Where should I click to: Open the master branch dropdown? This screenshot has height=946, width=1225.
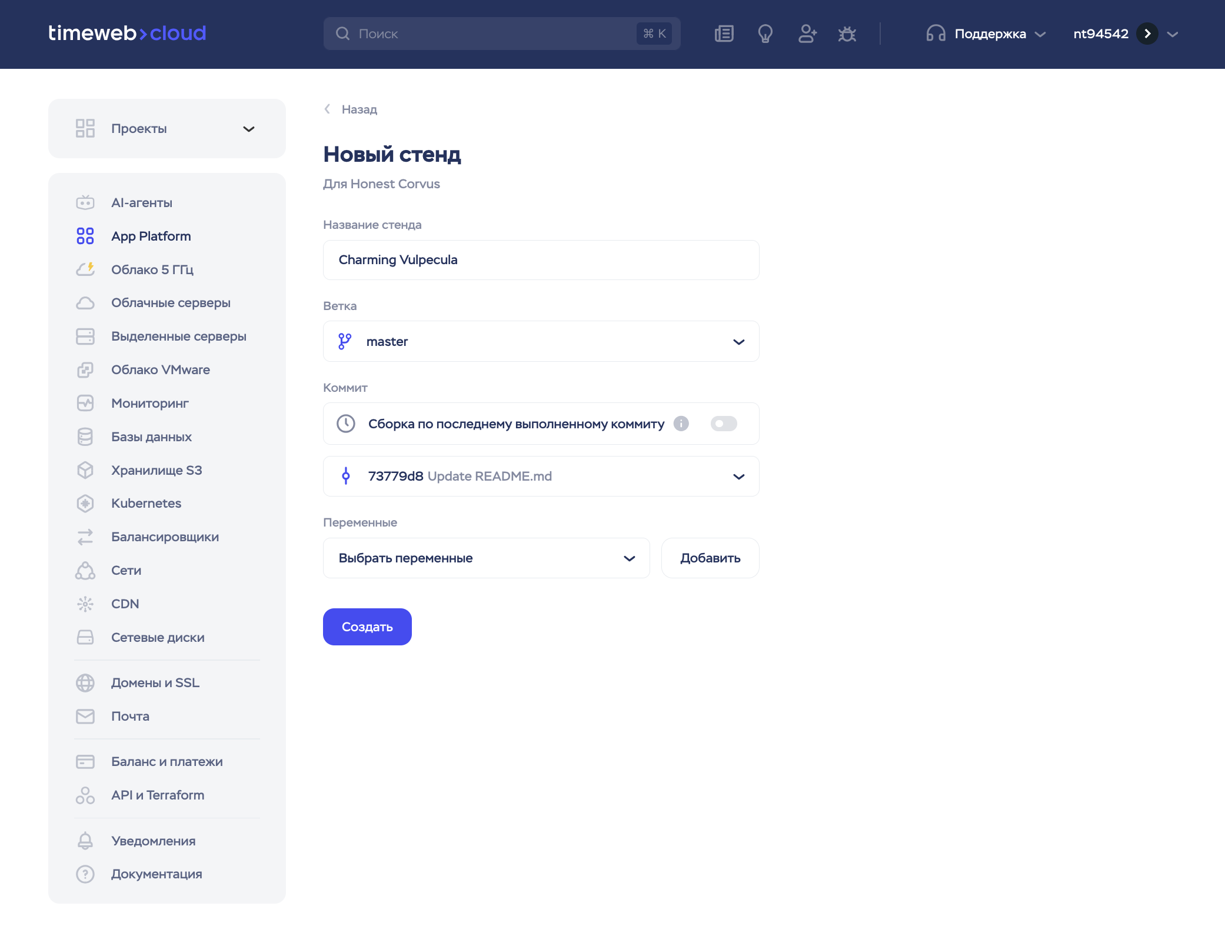[x=541, y=341]
